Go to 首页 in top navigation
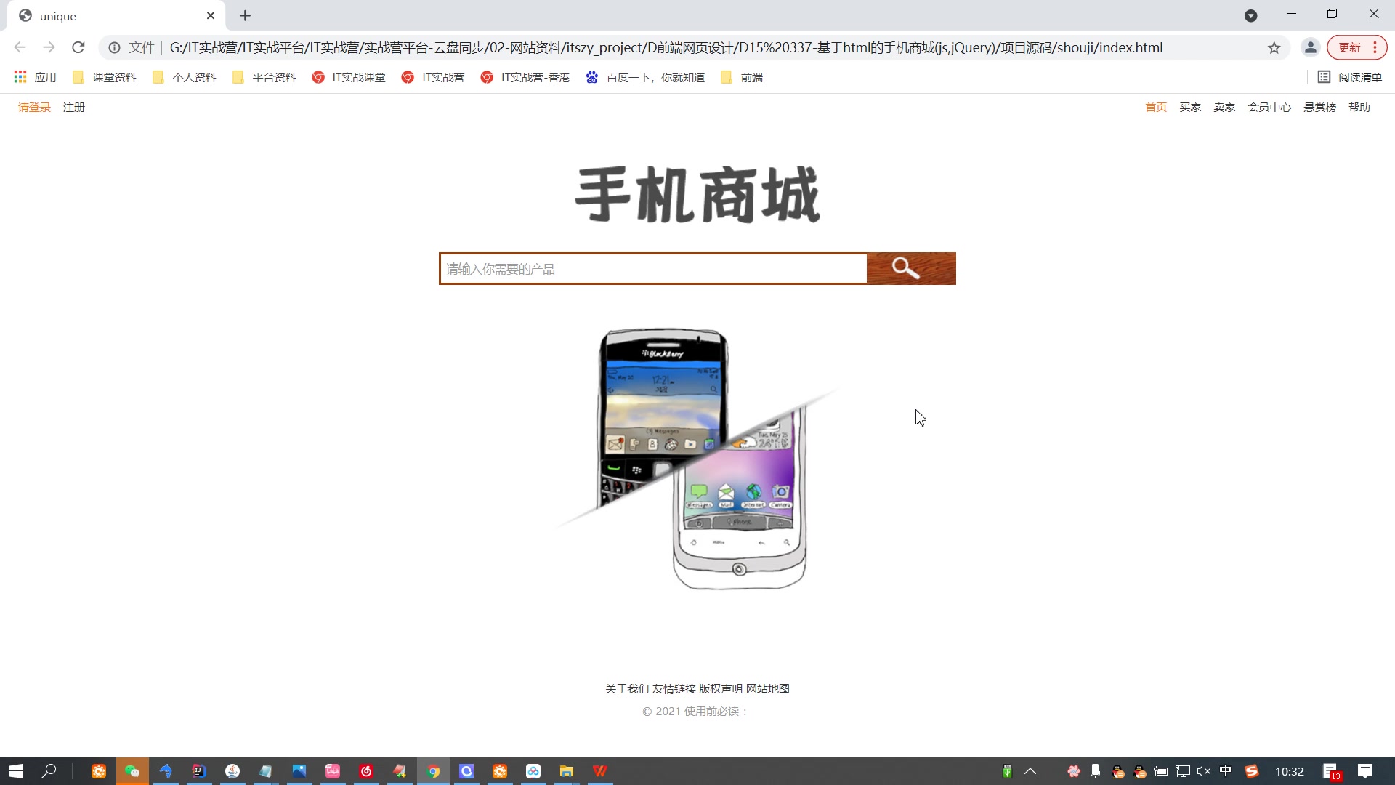This screenshot has height=785, width=1395. (x=1156, y=108)
